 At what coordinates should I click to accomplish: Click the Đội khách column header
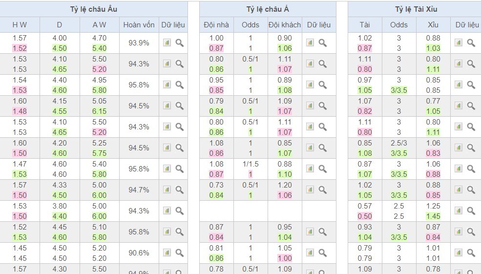pos(285,25)
